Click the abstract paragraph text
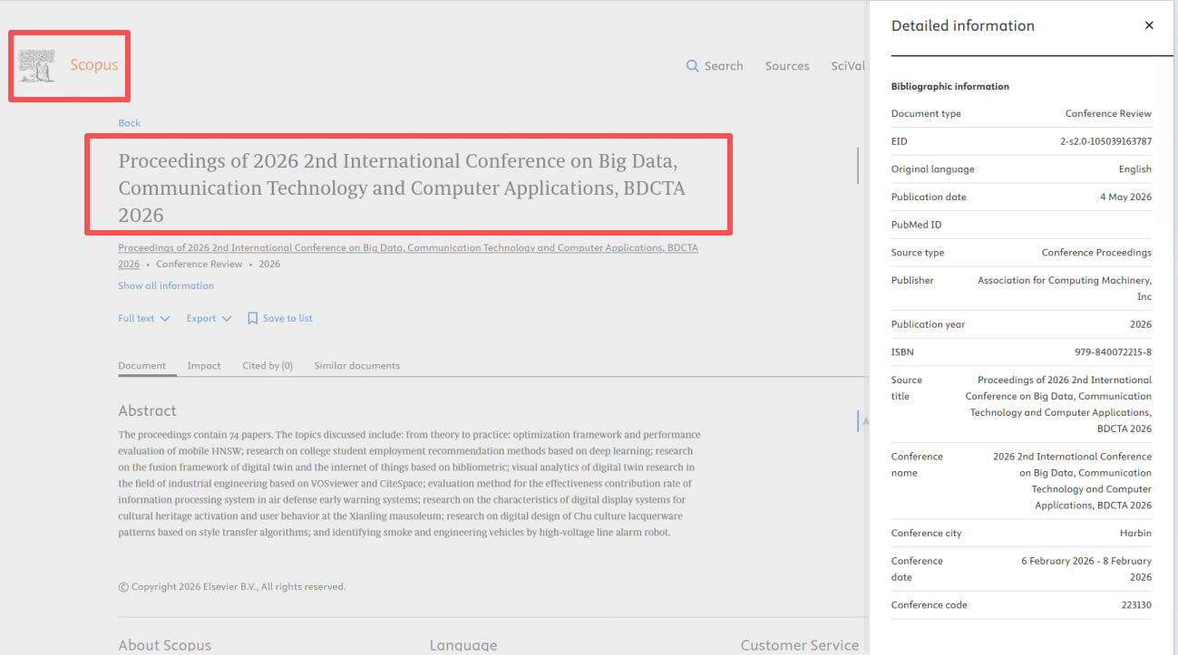1178x655 pixels. point(409,484)
